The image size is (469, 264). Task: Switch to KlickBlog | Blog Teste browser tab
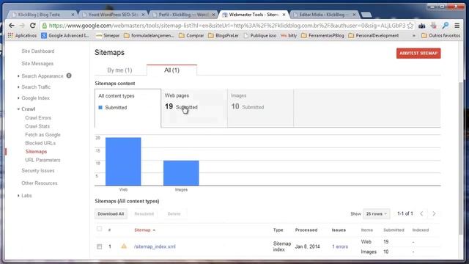point(42,15)
